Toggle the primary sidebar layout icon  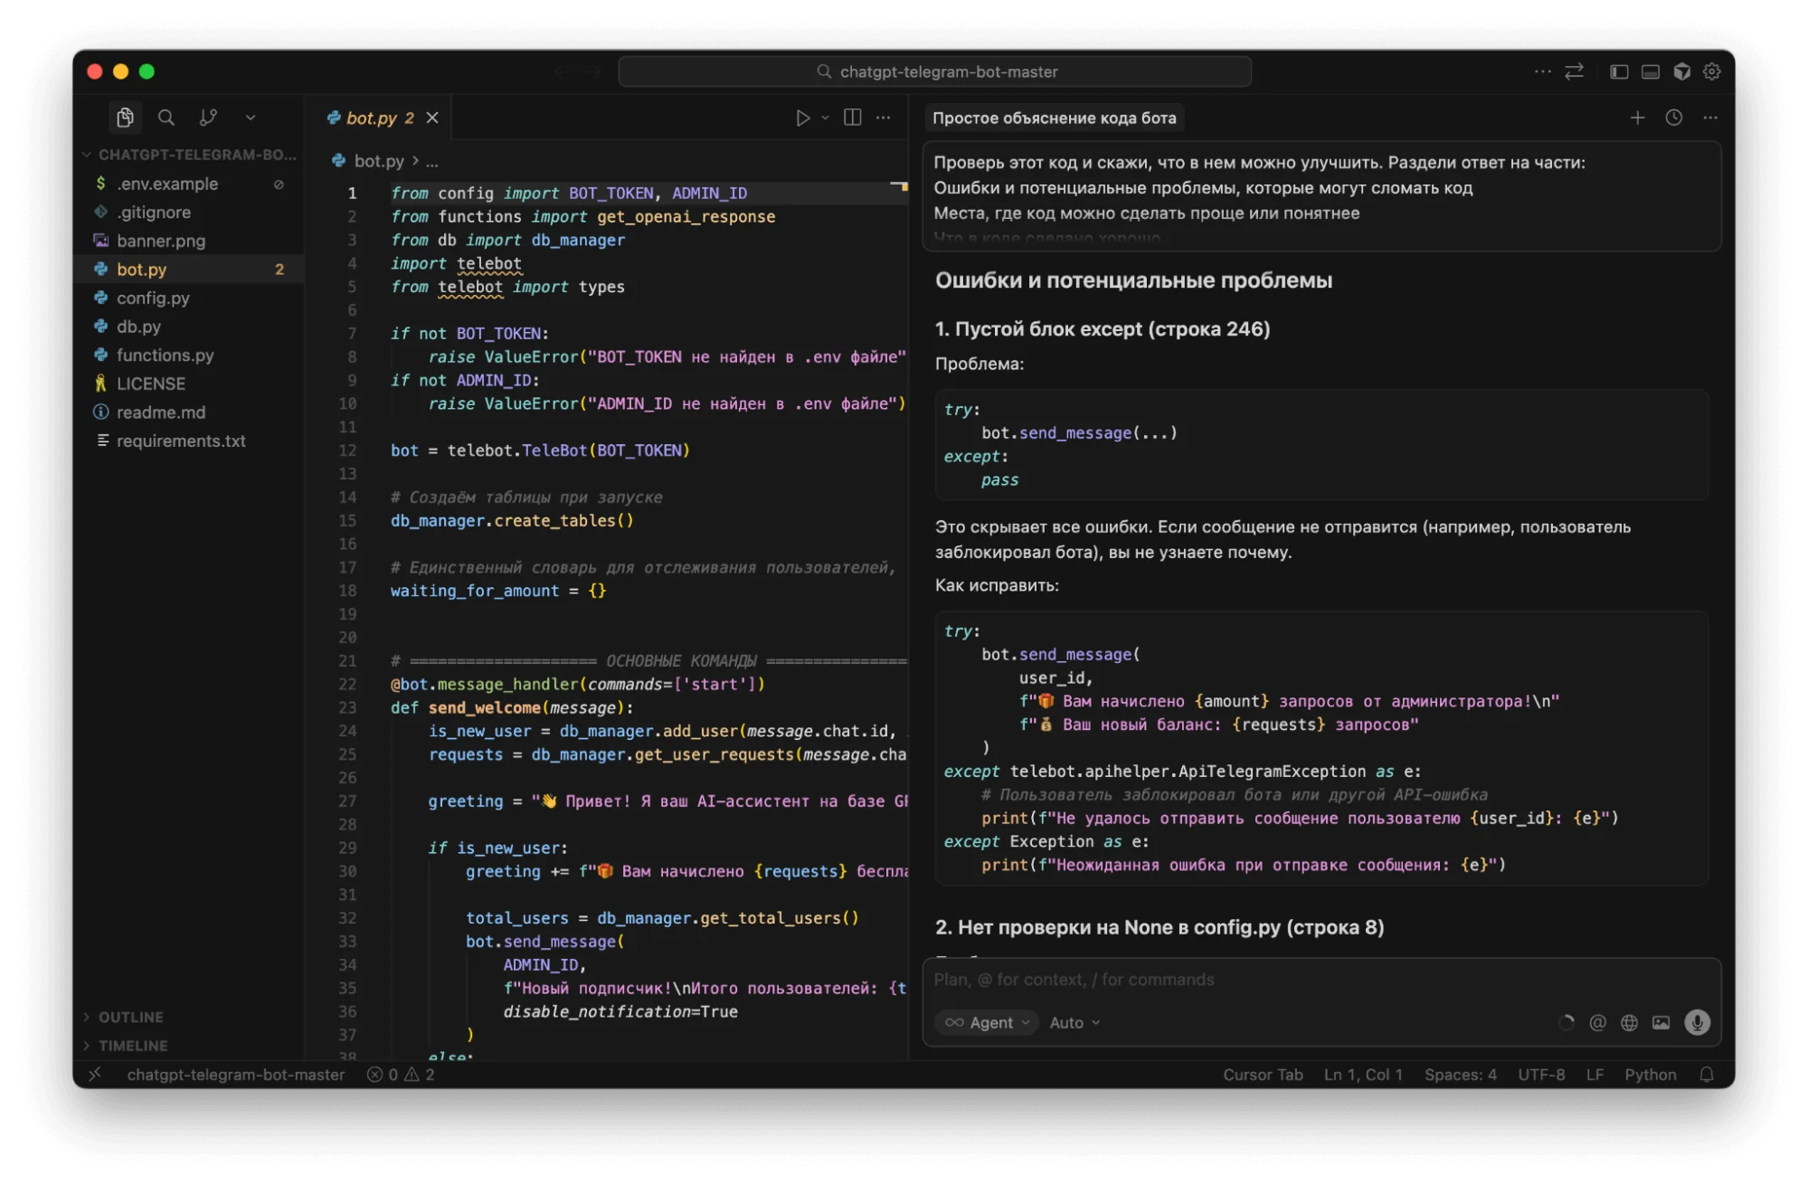(1619, 71)
